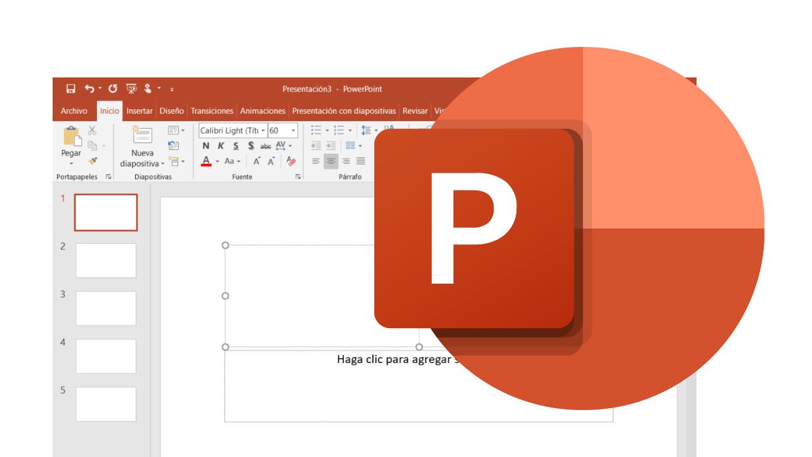Switch to the Insertar ribbon tab

[x=139, y=110]
